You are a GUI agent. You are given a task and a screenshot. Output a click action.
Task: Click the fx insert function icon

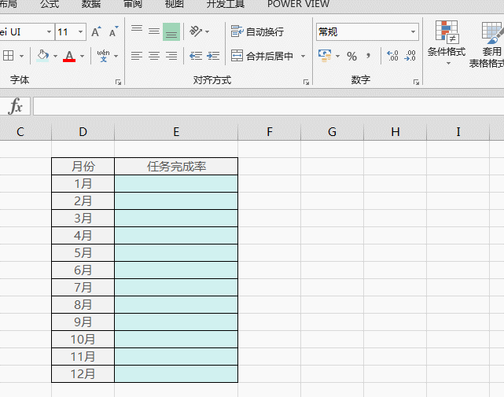(x=16, y=107)
